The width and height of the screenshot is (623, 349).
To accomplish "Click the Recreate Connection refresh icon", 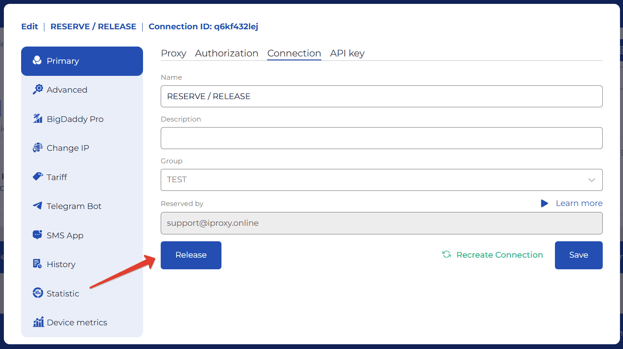I will 446,255.
